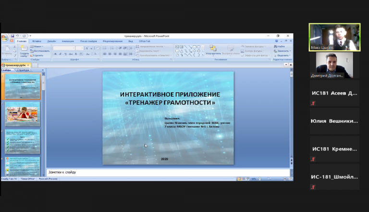Switch to the Структура pane tab
Screen dimensions: 369x212
point(23,70)
